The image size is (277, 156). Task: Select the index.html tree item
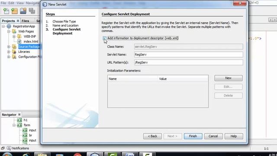click(31, 42)
